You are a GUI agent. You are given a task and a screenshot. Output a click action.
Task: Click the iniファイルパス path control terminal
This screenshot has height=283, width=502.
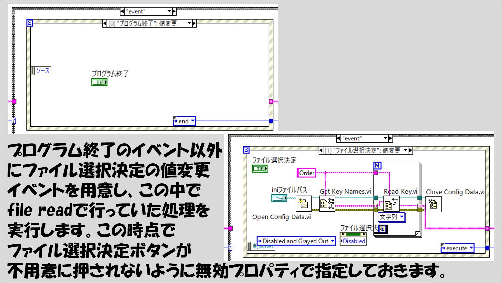pos(279,198)
